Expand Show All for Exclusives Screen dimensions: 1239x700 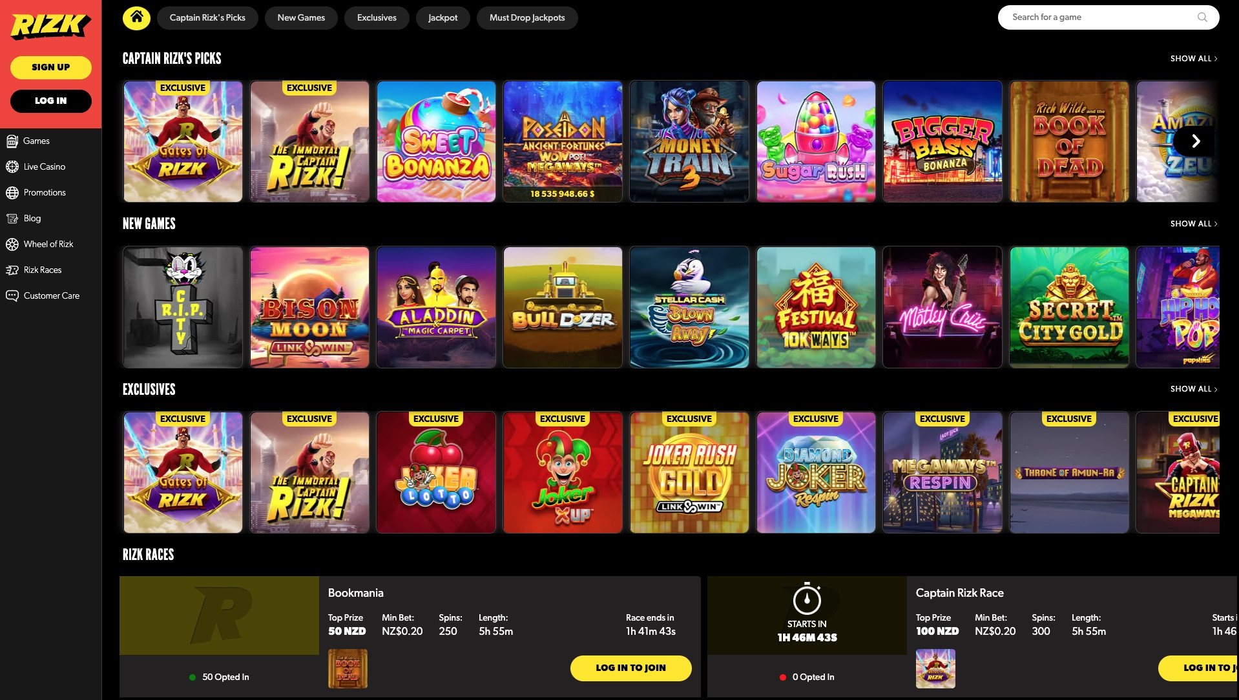1194,389
